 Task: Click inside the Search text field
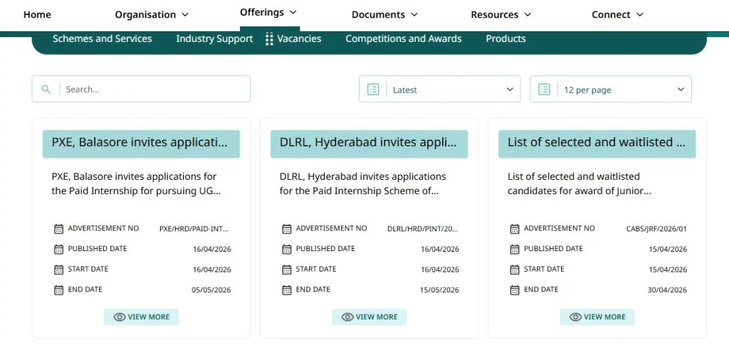[153, 90]
